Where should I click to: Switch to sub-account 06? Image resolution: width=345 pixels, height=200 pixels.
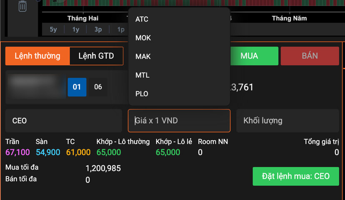(98, 87)
